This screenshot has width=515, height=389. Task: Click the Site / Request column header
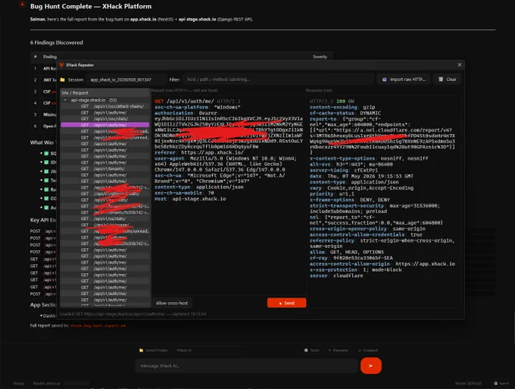105,93
